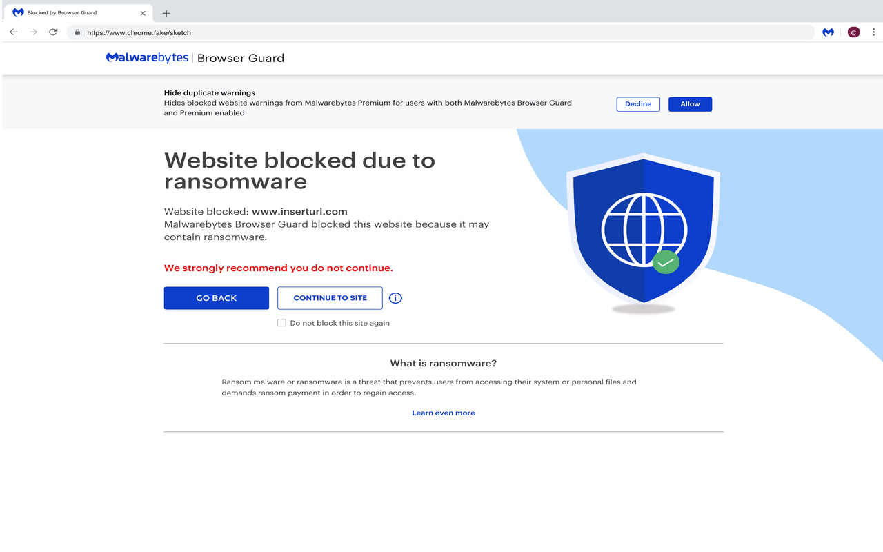Open a new browser tab
The width and height of the screenshot is (883, 552).
tap(166, 13)
